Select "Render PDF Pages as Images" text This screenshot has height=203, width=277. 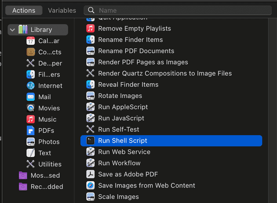tap(143, 62)
